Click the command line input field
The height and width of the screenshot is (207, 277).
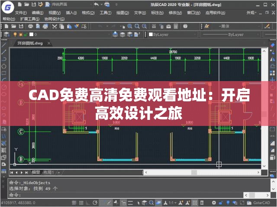click(x=126, y=195)
